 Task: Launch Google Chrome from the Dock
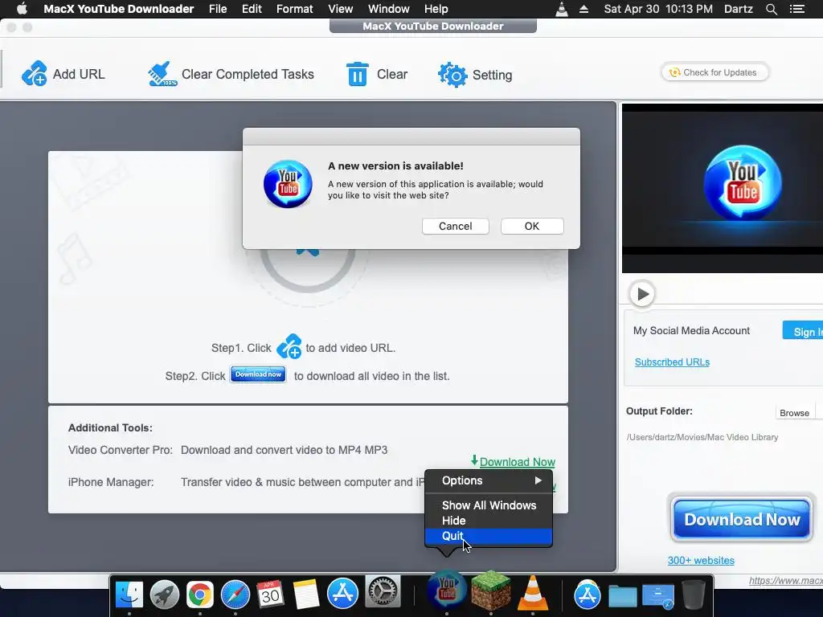coord(200,595)
